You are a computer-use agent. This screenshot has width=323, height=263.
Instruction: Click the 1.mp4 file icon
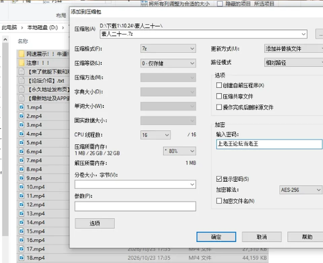pyautogui.click(x=22, y=107)
